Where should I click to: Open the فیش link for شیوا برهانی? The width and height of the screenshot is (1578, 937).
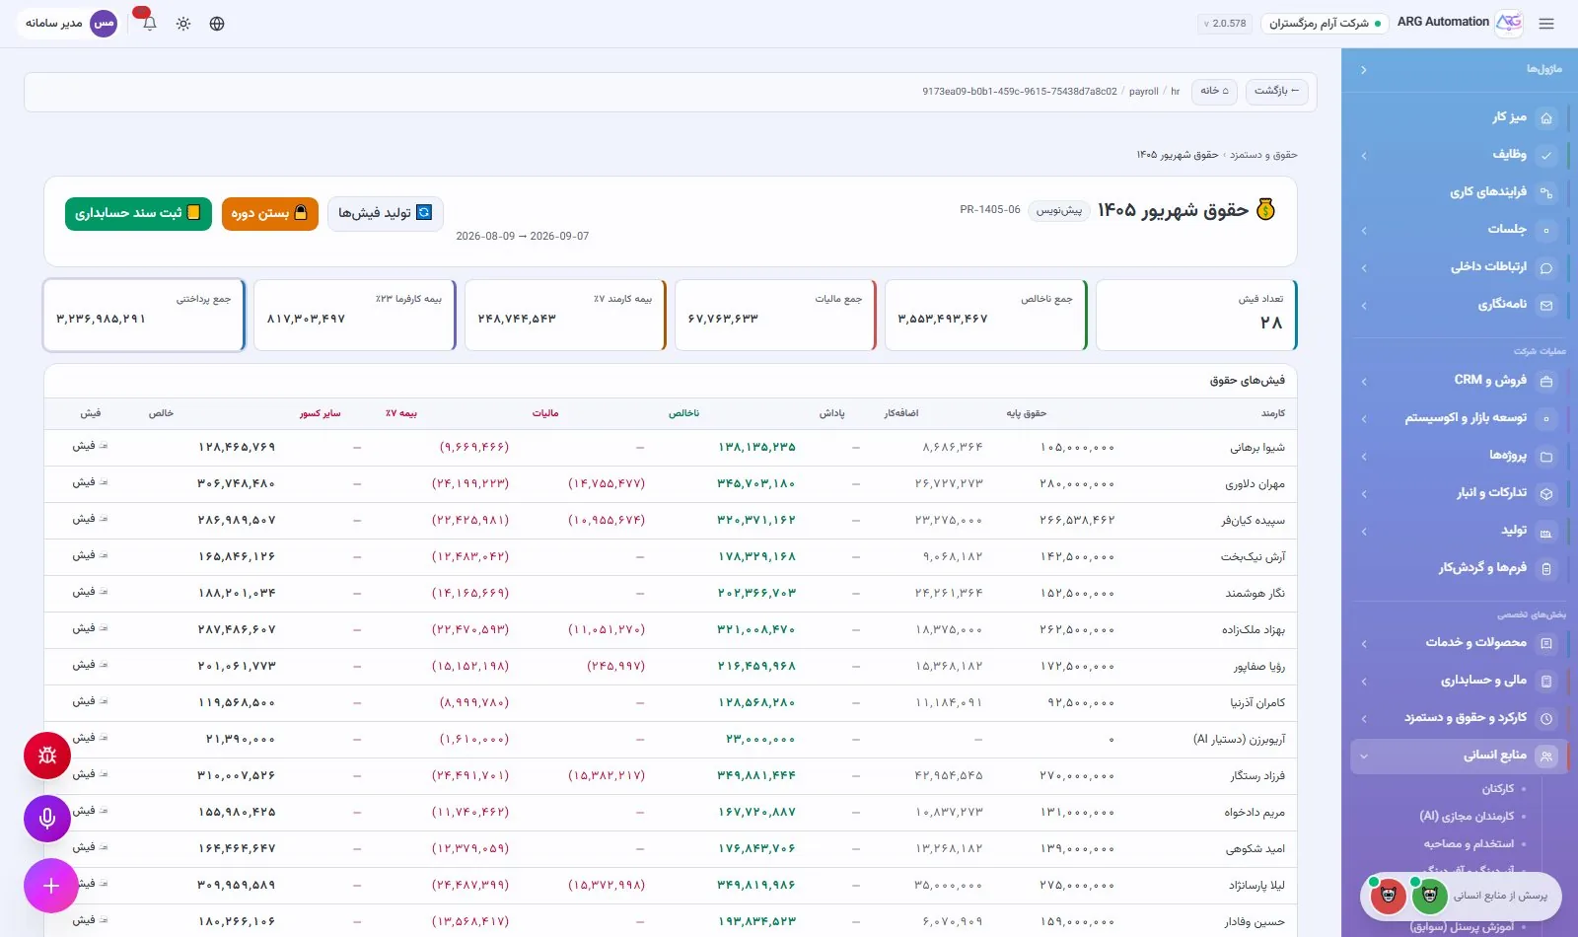tap(90, 447)
